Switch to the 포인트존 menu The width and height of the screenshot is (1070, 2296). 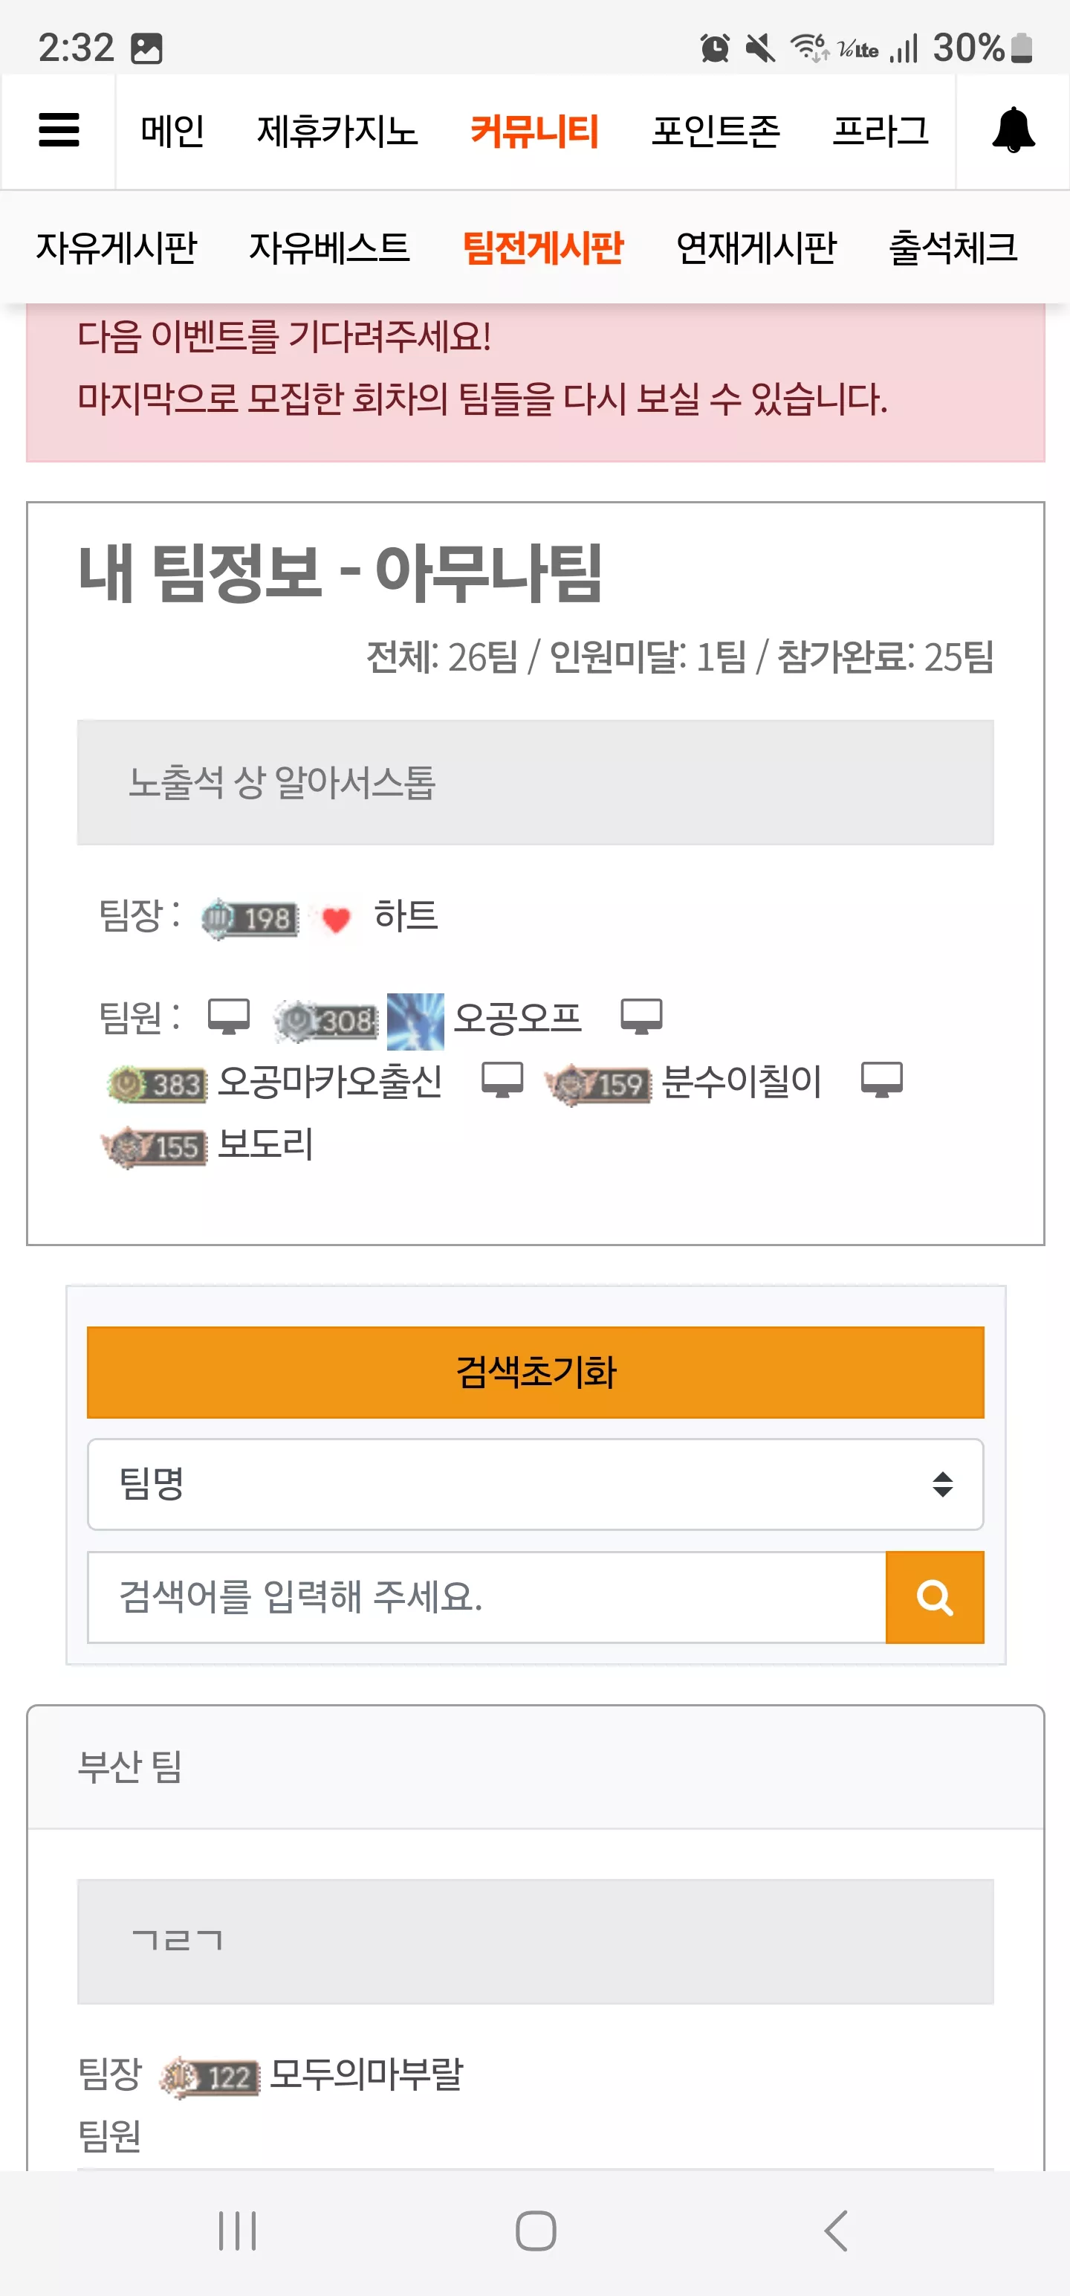coord(716,131)
